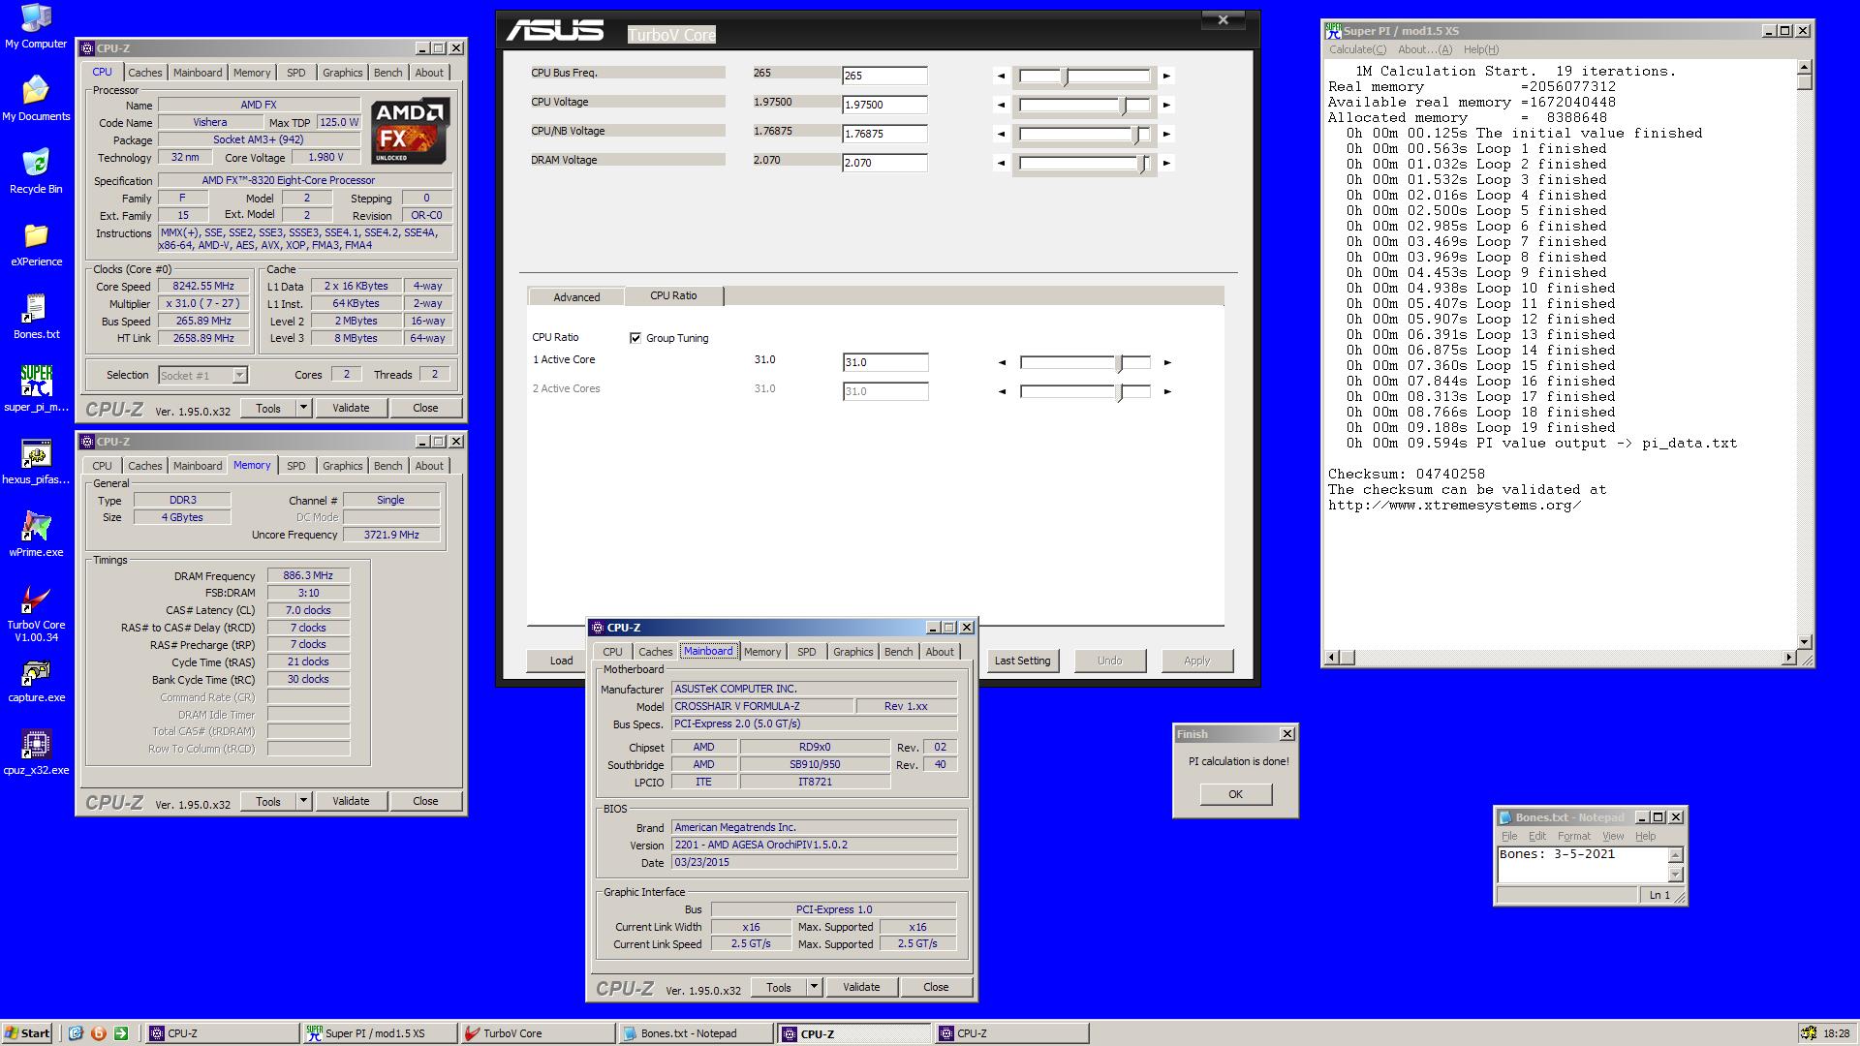Image resolution: width=1860 pixels, height=1046 pixels.
Task: Open the Calculate(C) menu in Super PI
Action: pos(1357,49)
